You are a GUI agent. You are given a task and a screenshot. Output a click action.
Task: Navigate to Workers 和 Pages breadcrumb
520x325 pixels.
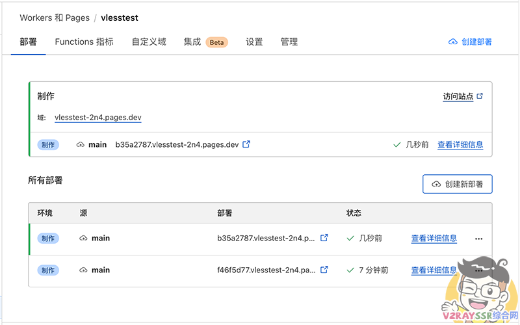click(55, 18)
